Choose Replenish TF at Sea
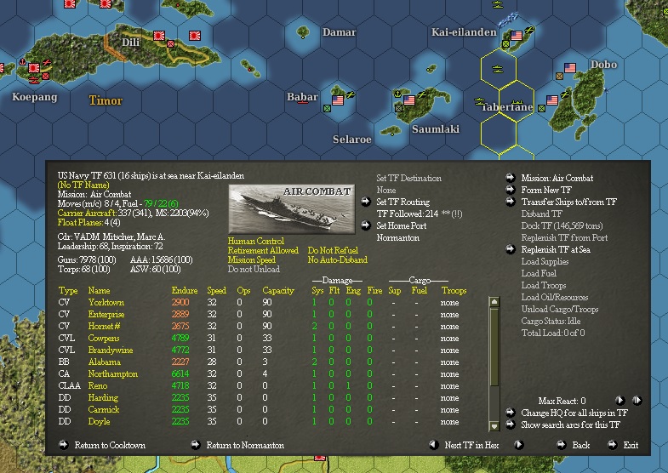This screenshot has height=473, width=668. pyautogui.click(x=556, y=249)
